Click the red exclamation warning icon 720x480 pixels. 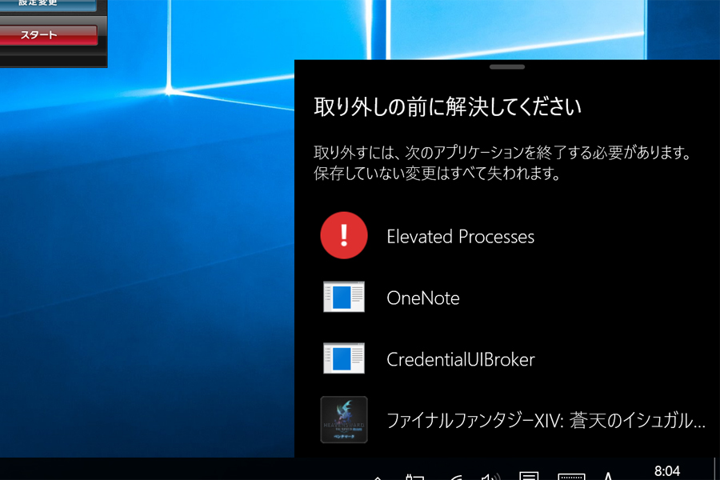pyautogui.click(x=343, y=235)
